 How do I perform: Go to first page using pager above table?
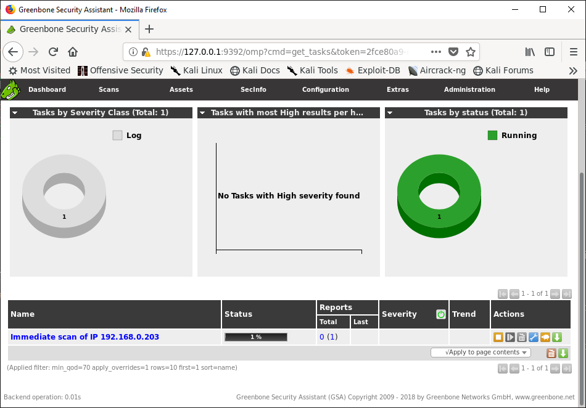[503, 294]
